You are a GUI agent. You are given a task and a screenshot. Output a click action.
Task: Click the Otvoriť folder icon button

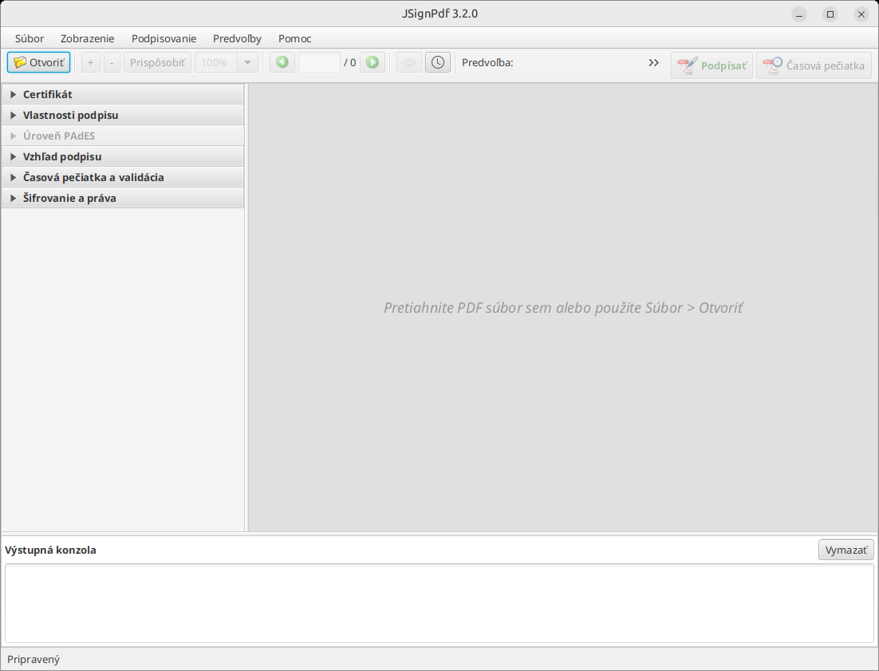coord(38,62)
